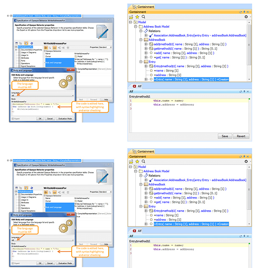Click the favorites star in top Containment toolbar

click(137, 17)
